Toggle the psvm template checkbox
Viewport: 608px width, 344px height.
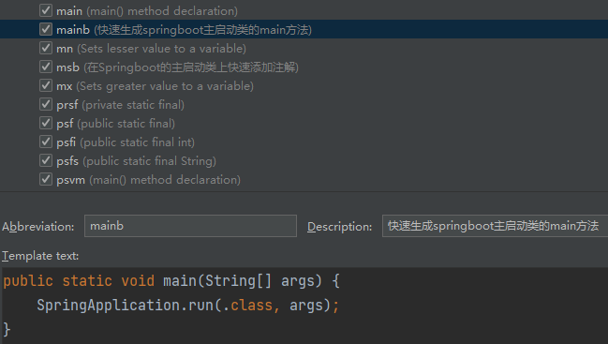point(46,179)
